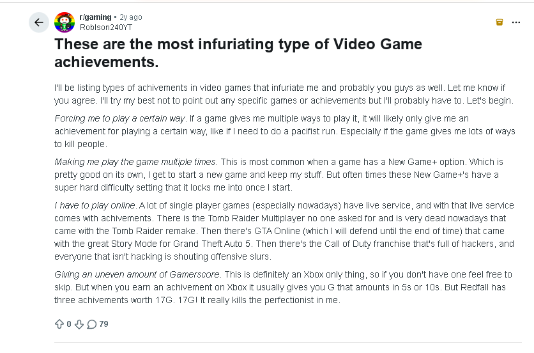534x353 pixels.
Task: Go back using the left arrow button
Action: click(x=38, y=22)
